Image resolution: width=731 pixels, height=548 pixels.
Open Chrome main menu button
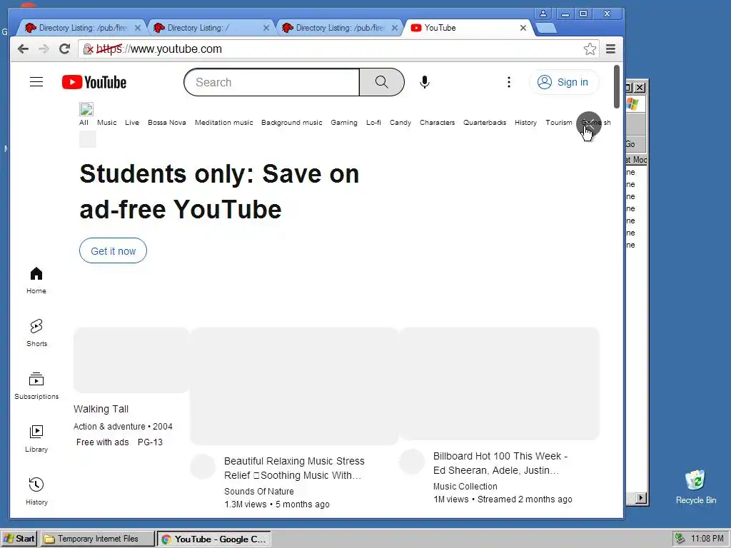[611, 49]
